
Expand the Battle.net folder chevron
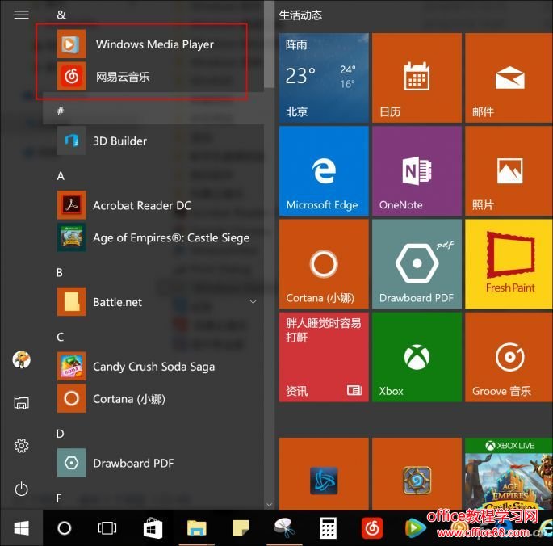pos(253,302)
